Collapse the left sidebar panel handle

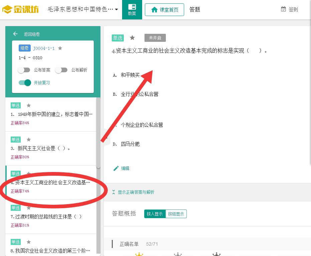[103, 137]
